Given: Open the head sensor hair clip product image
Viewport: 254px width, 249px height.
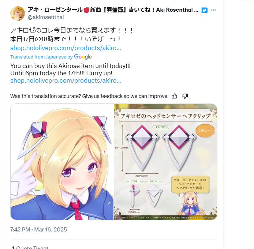Looking at the screenshot, I should coord(165,162).
